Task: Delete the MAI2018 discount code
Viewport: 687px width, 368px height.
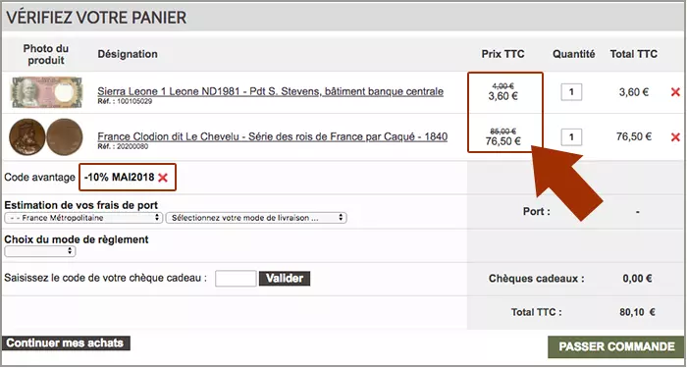Action: [x=163, y=178]
